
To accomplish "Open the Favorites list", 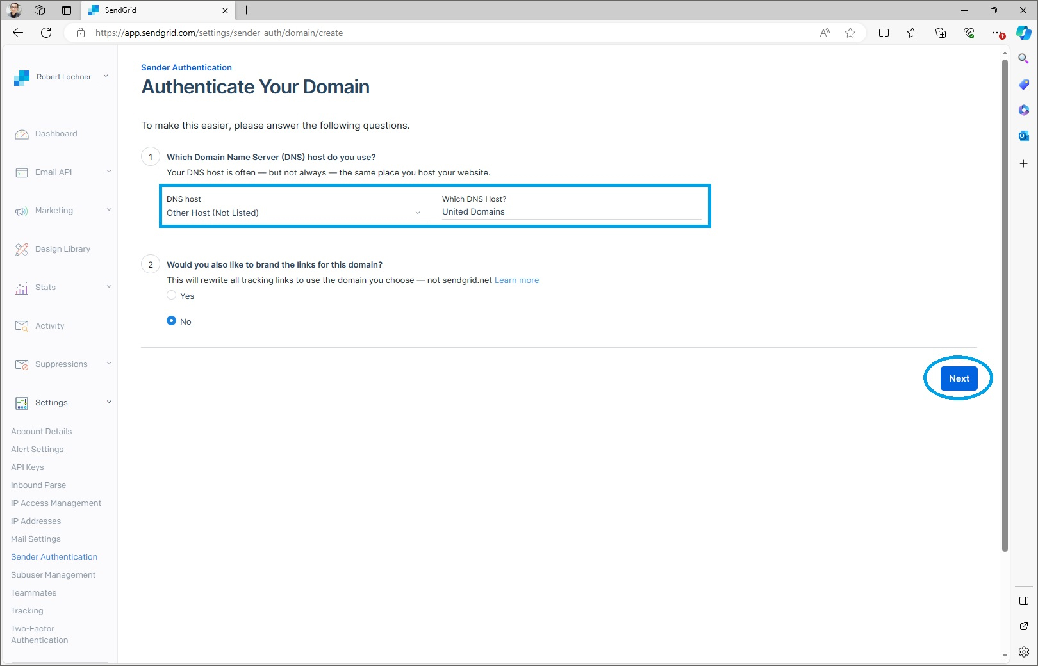I will tap(912, 33).
